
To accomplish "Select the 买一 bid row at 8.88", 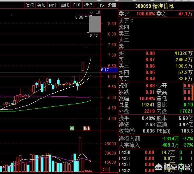I will pyautogui.click(x=156, y=53).
